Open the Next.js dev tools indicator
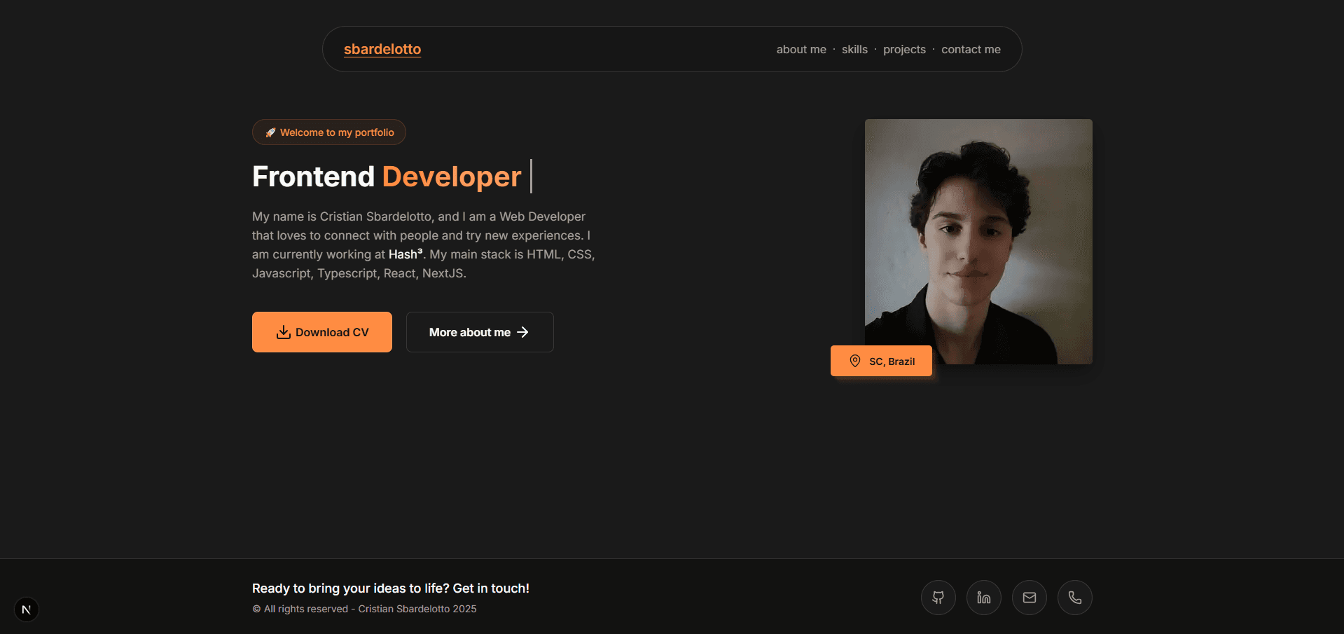 [x=27, y=609]
